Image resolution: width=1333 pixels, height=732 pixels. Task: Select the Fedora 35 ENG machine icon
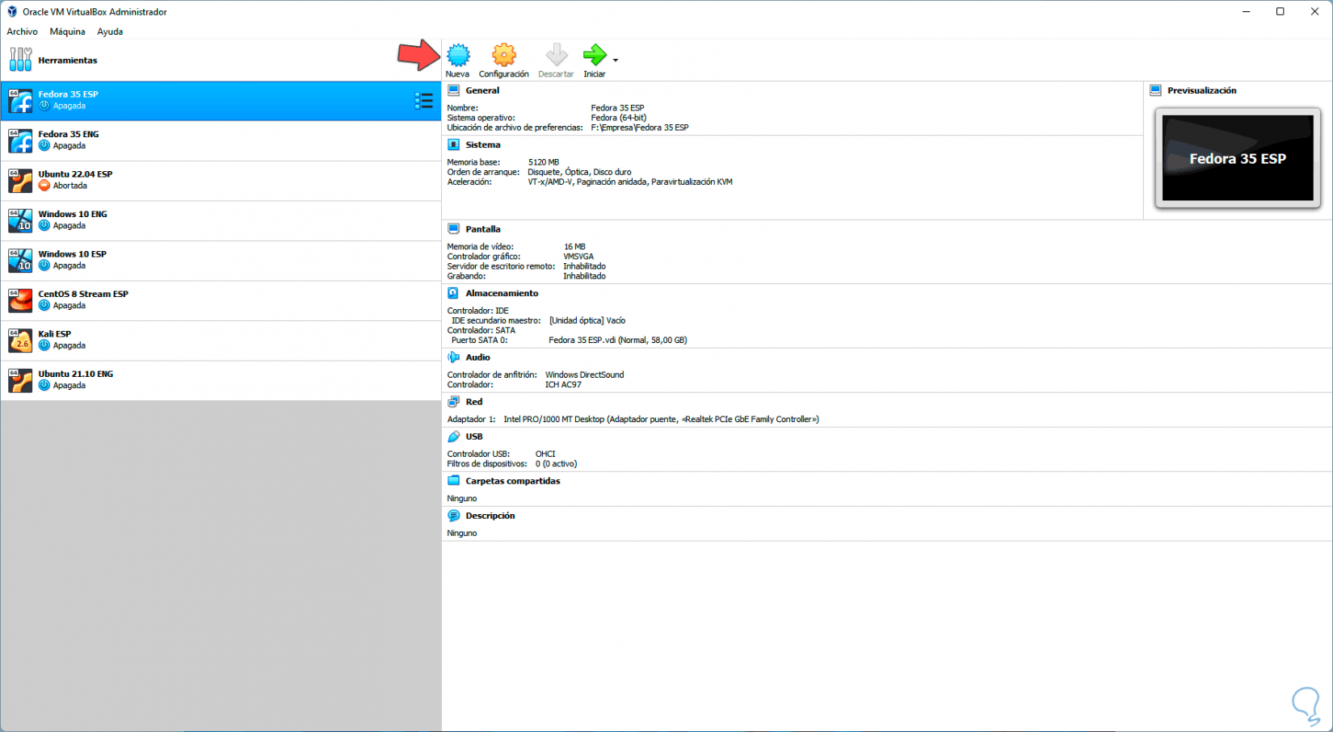[20, 140]
